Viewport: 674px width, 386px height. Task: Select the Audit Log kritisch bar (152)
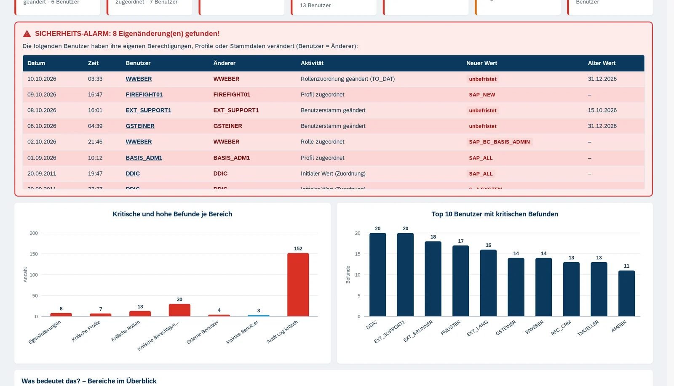pos(298,285)
